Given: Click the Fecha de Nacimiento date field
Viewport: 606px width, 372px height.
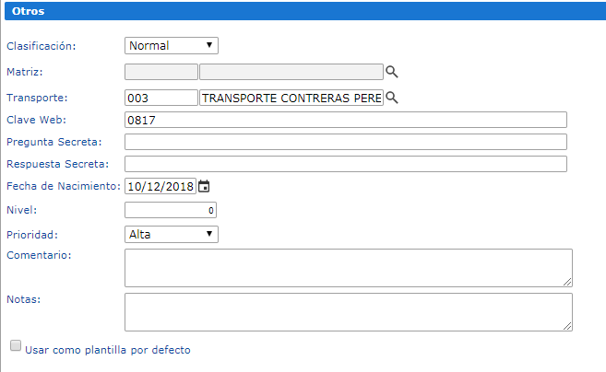Looking at the screenshot, I should [160, 186].
